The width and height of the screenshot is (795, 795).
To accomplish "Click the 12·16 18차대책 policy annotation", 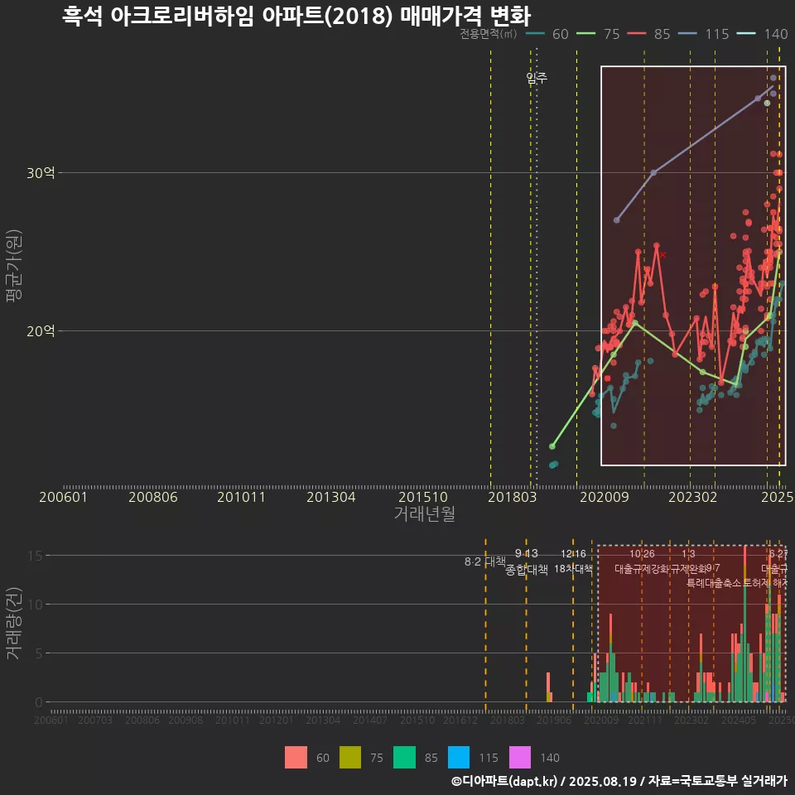I will coord(573,561).
